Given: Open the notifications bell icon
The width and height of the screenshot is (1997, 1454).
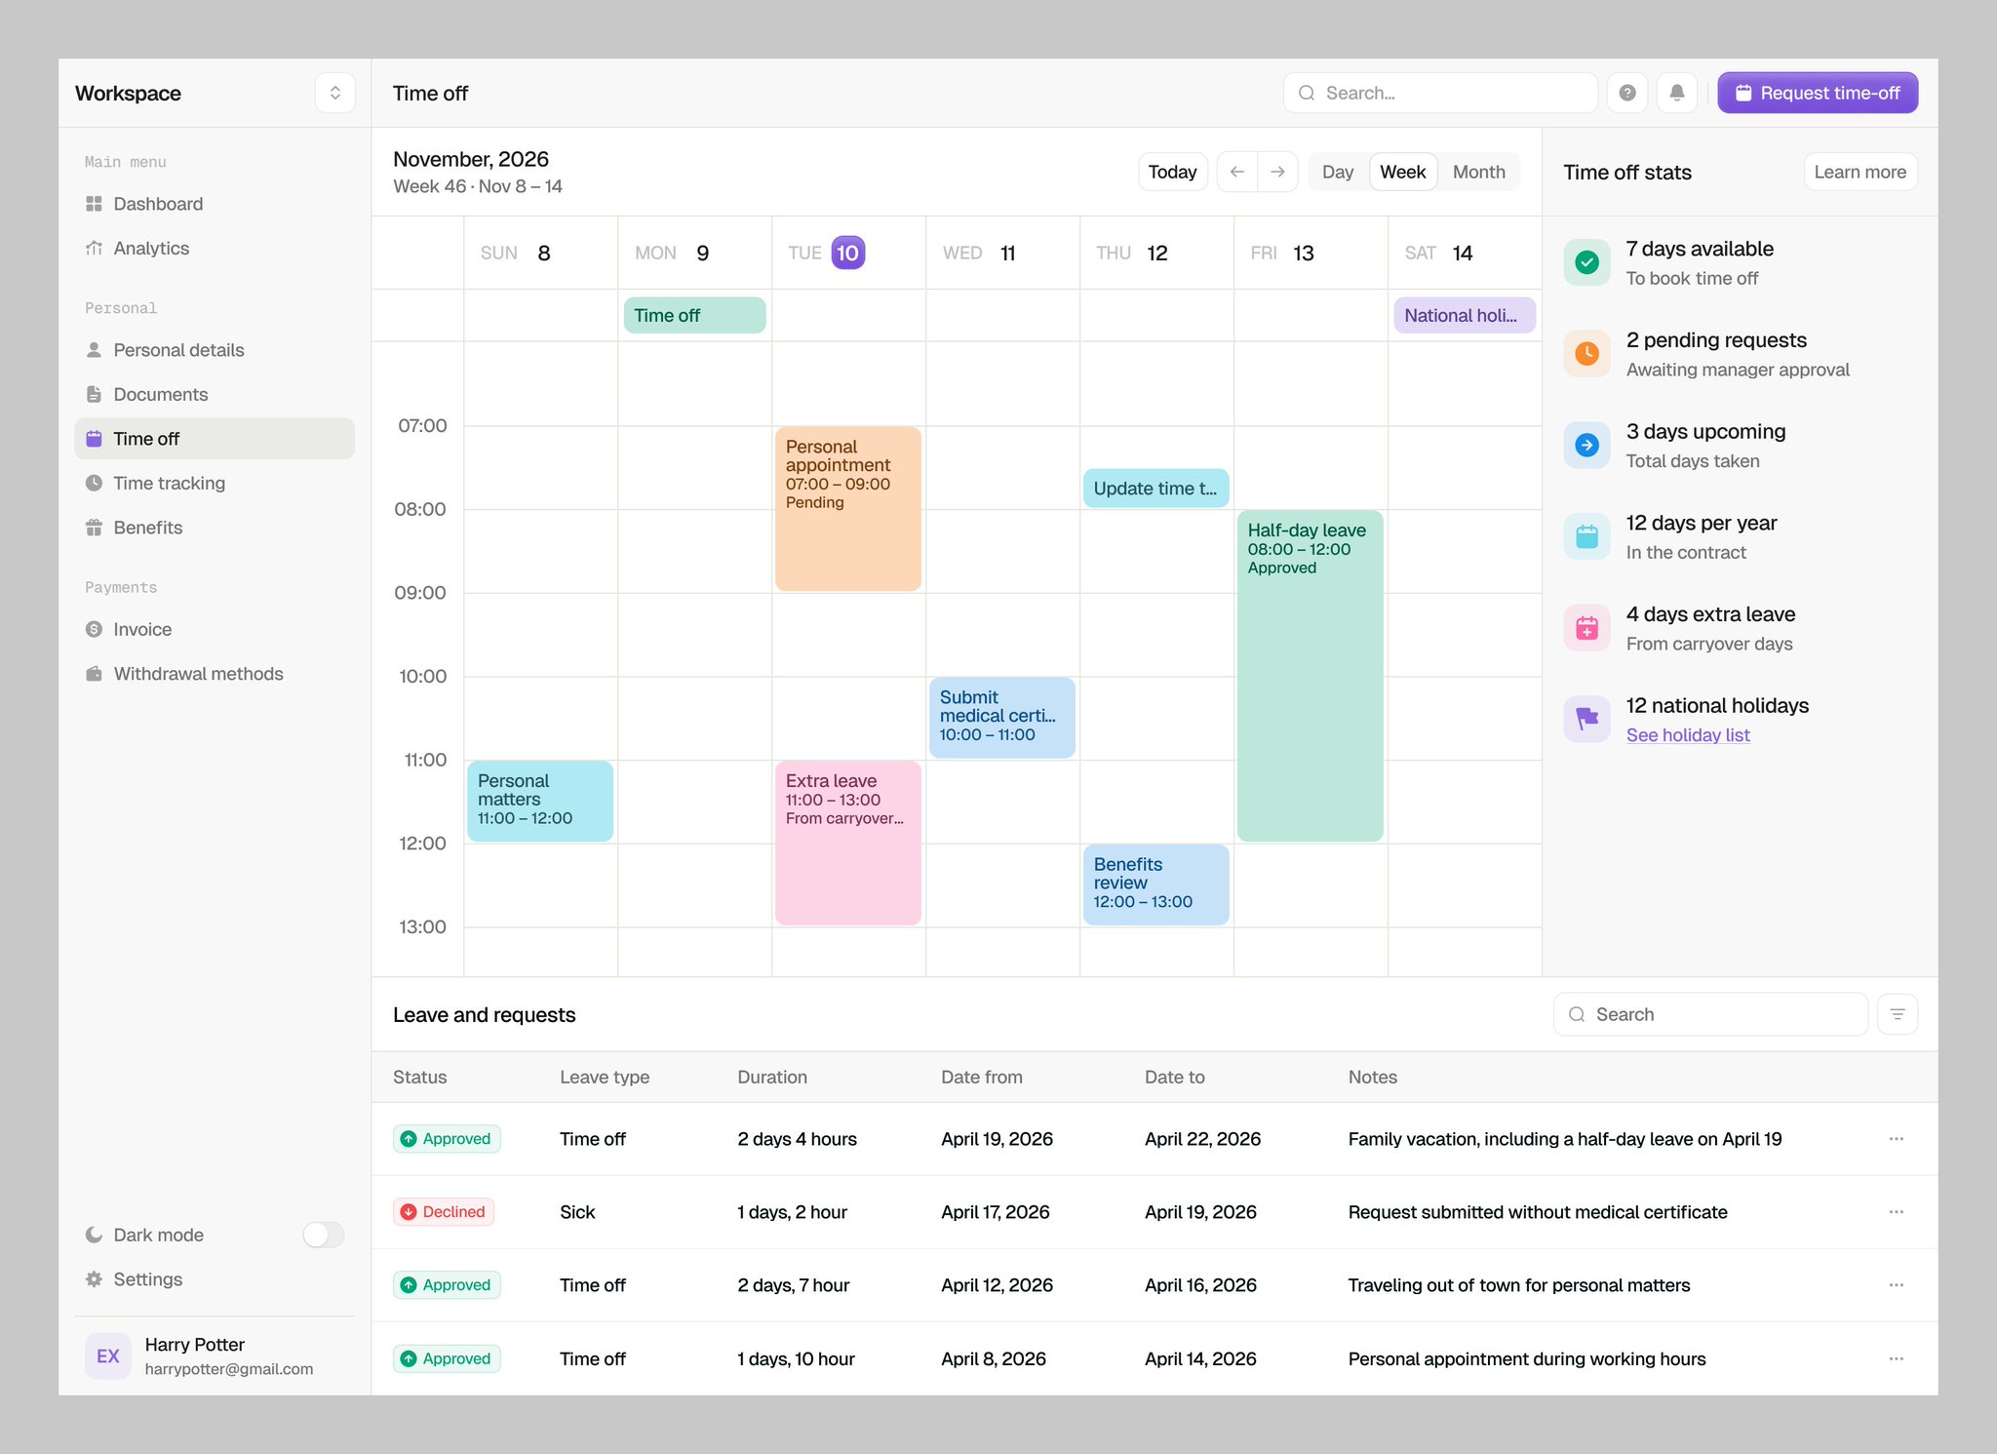Looking at the screenshot, I should (1677, 93).
